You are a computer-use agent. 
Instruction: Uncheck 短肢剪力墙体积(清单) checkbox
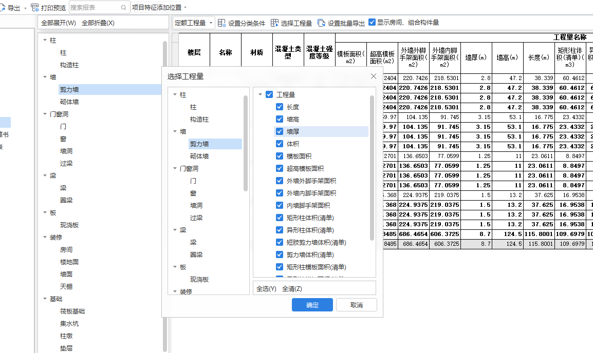[x=280, y=242]
